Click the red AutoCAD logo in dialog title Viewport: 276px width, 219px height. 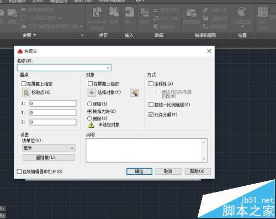(x=20, y=51)
